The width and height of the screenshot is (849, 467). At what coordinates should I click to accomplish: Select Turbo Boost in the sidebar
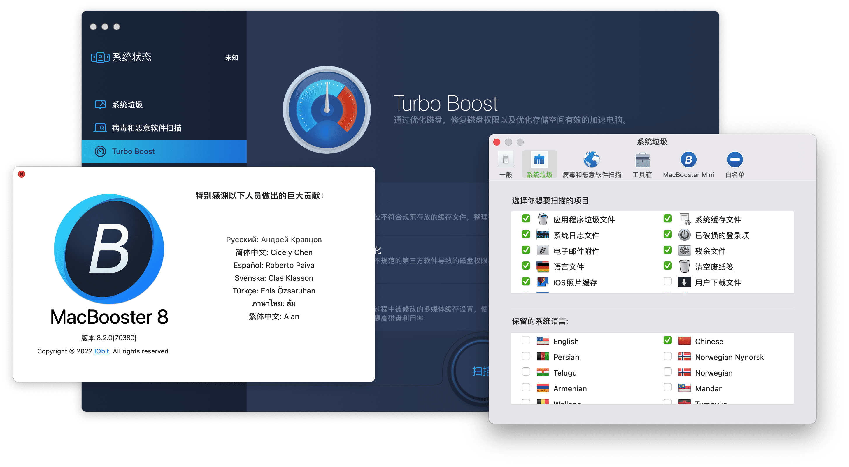(133, 151)
